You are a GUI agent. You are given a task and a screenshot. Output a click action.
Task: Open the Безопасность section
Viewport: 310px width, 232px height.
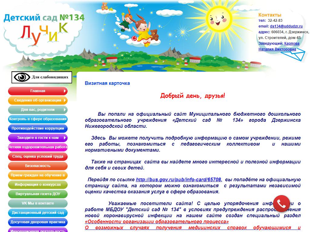click(x=38, y=166)
